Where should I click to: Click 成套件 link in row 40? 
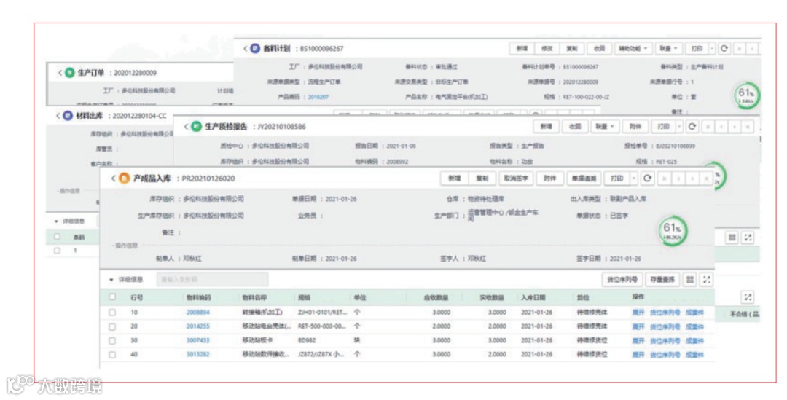694,354
